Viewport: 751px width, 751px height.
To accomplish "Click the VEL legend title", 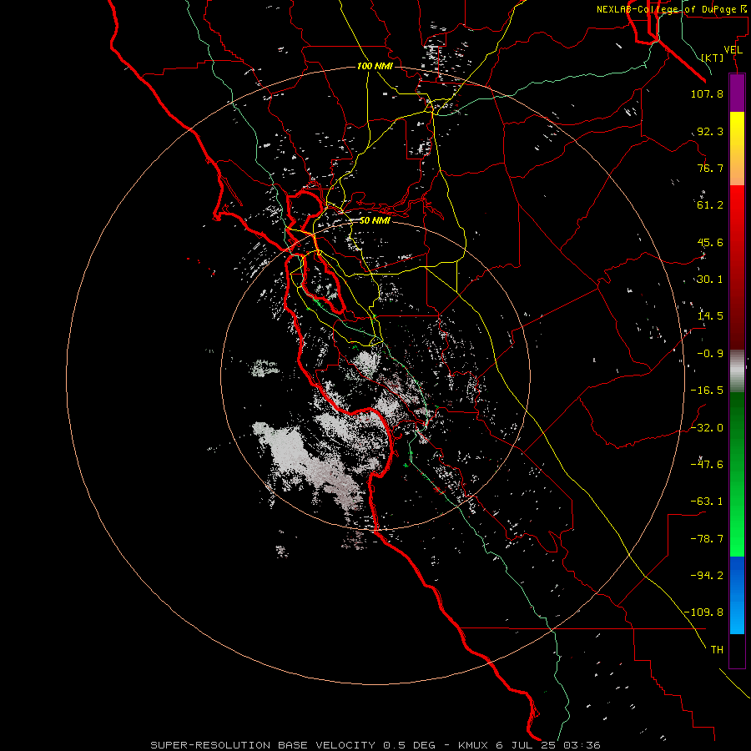I will [x=733, y=50].
